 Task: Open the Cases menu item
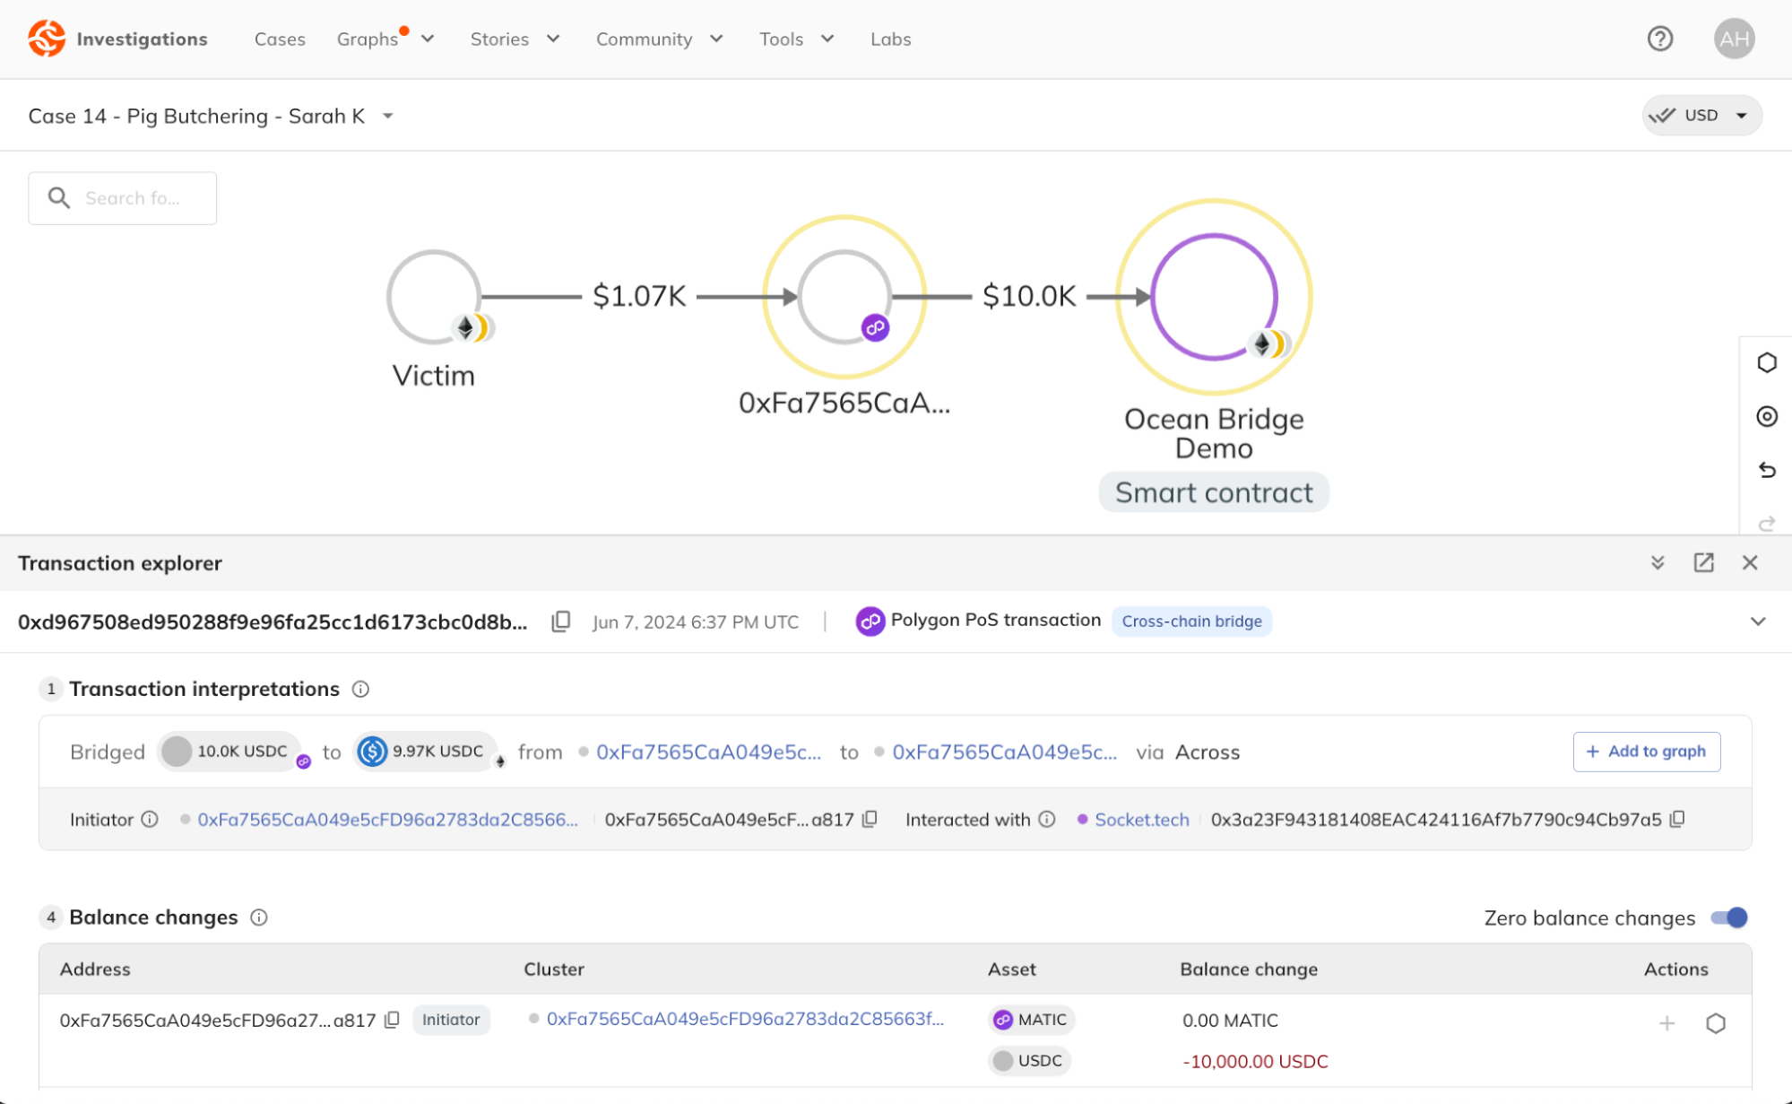280,39
